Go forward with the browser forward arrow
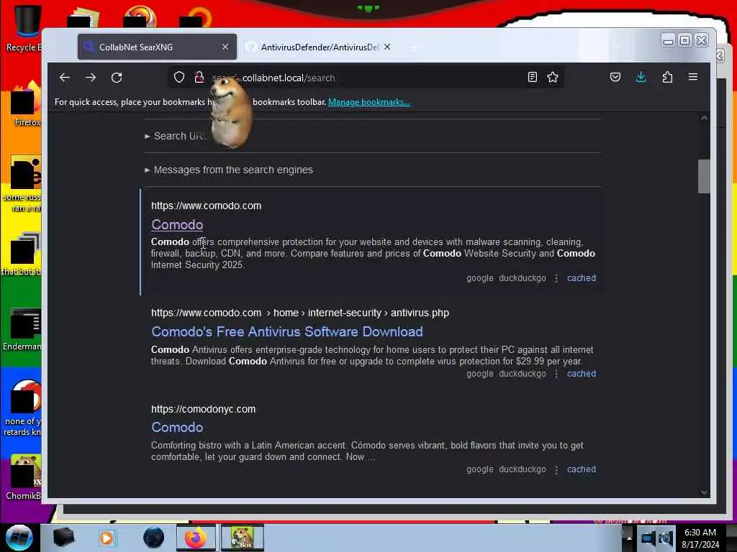This screenshot has height=552, width=737. (91, 78)
